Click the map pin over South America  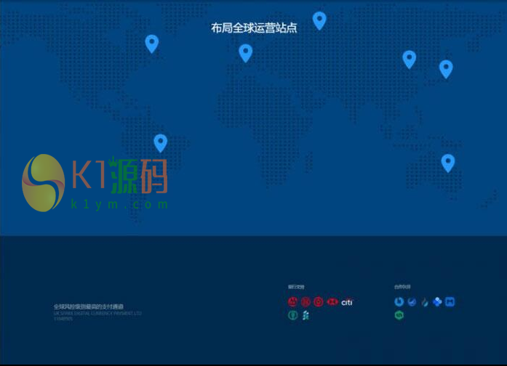[x=160, y=143]
